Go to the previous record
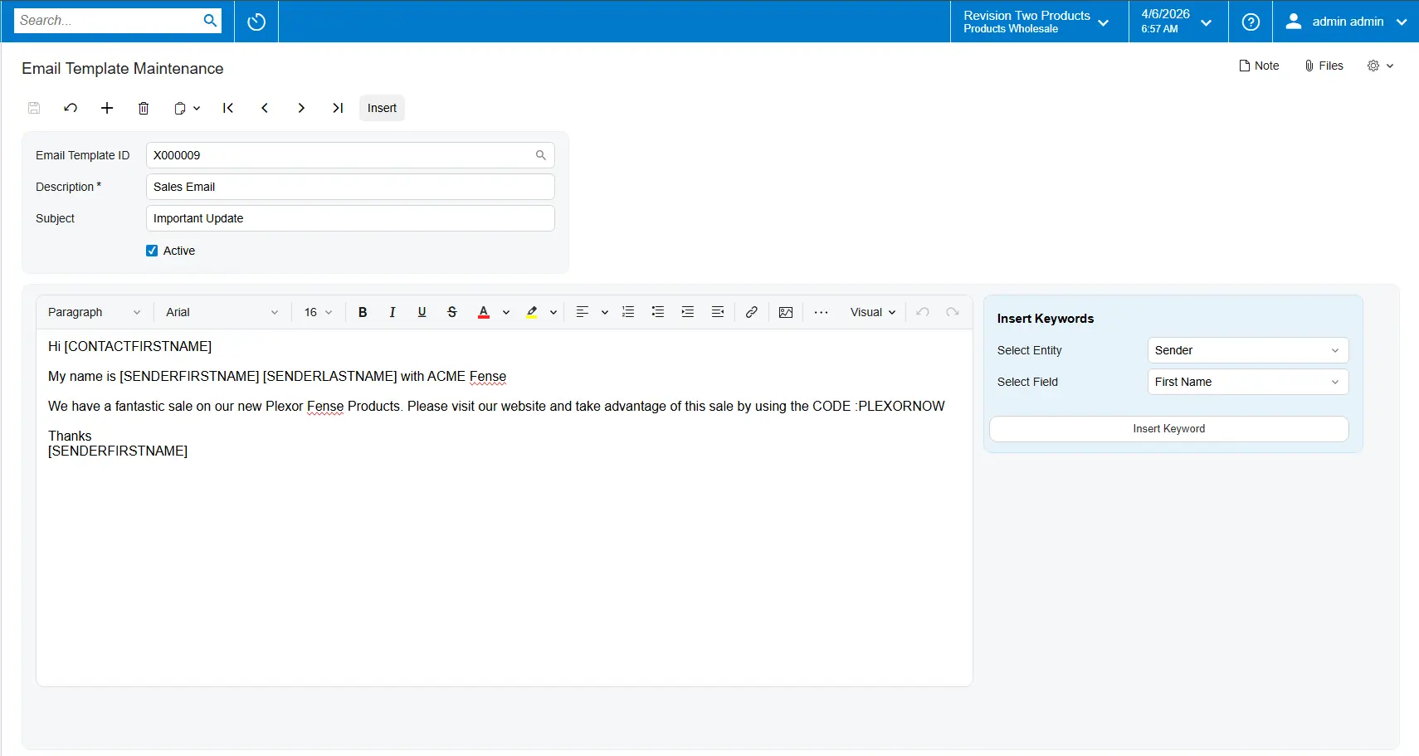The image size is (1419, 756). (265, 108)
